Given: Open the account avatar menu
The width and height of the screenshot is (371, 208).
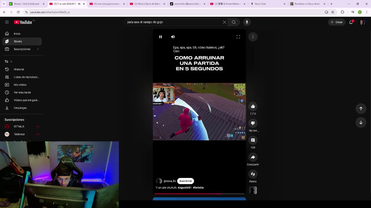Looking at the screenshot, I should [362, 22].
